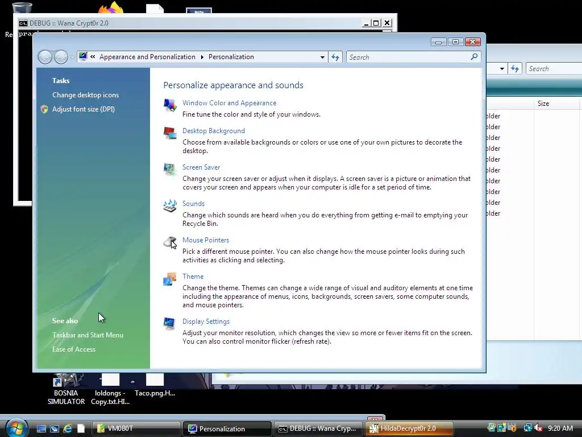Open Sounds link
Screen dimensions: 582x437
tap(193, 204)
